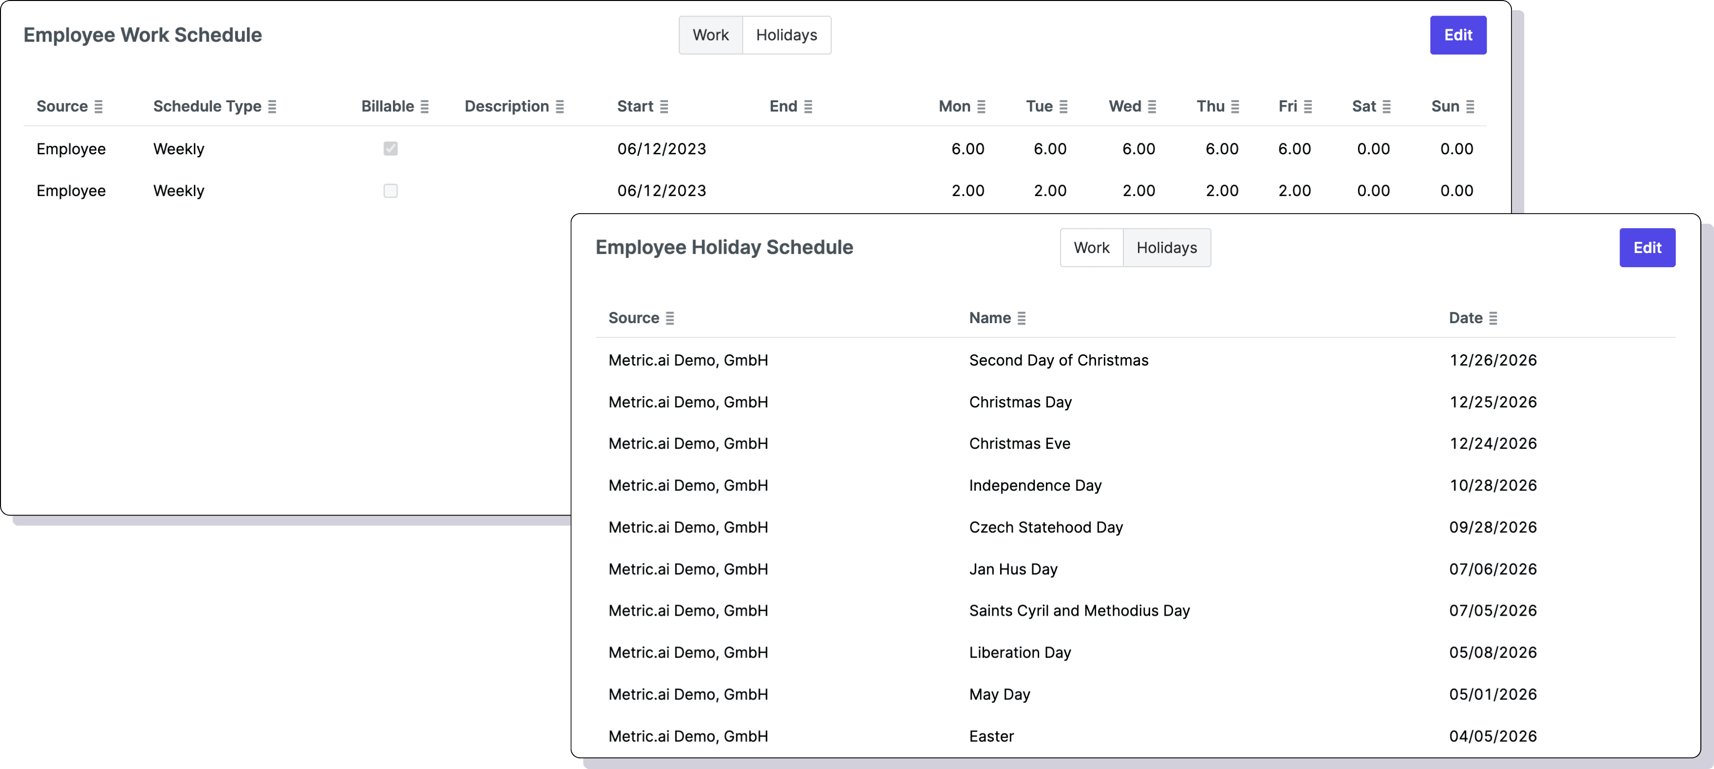Click the End column menu icon
This screenshot has height=769, width=1714.
pyautogui.click(x=808, y=106)
